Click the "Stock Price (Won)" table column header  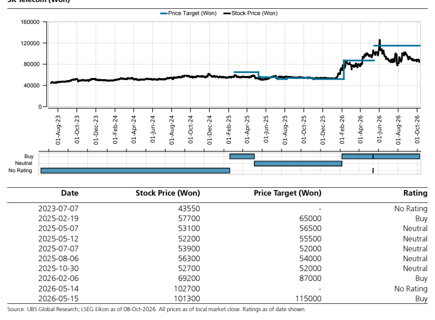point(168,193)
